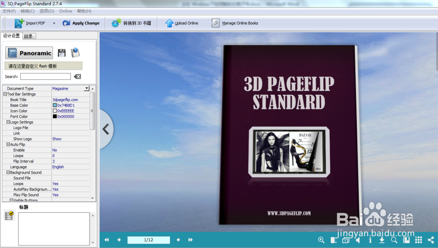
Task: Click the Flip Interval value 3
Action: click(53, 161)
